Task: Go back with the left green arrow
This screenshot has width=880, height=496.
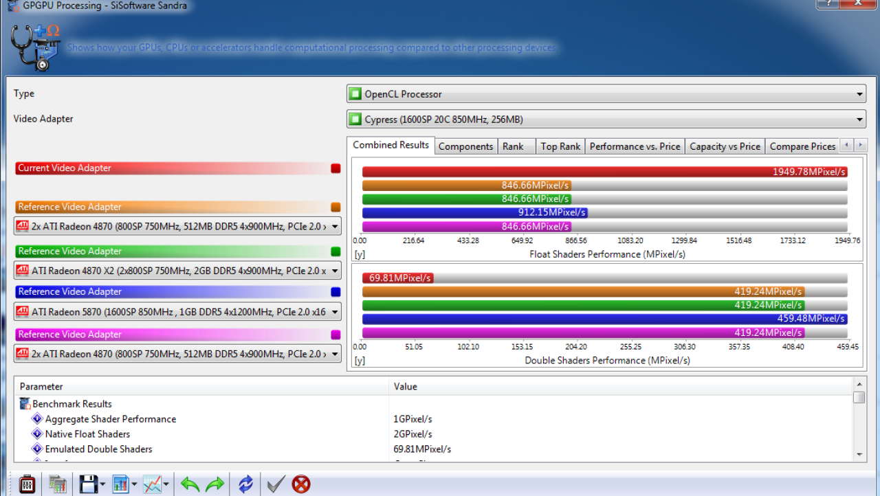Action: (x=190, y=484)
